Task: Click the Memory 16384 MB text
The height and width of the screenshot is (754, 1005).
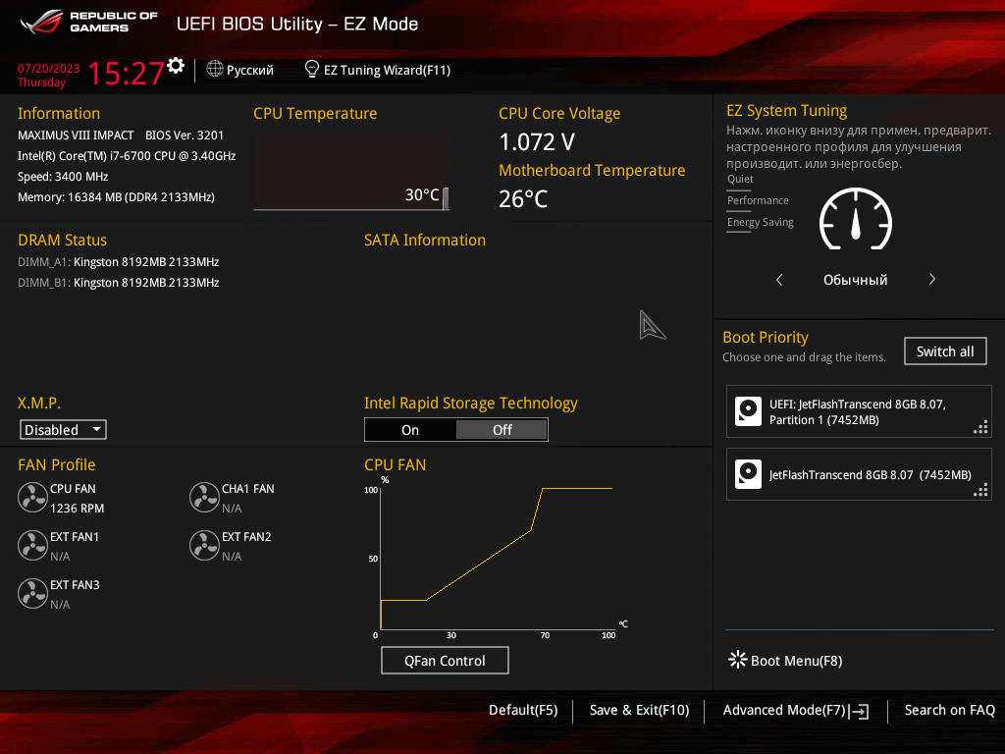Action: (x=116, y=196)
